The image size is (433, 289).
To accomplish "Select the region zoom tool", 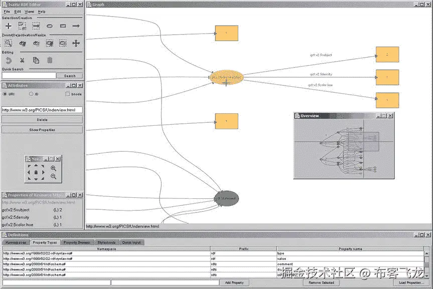I will tap(10, 44).
